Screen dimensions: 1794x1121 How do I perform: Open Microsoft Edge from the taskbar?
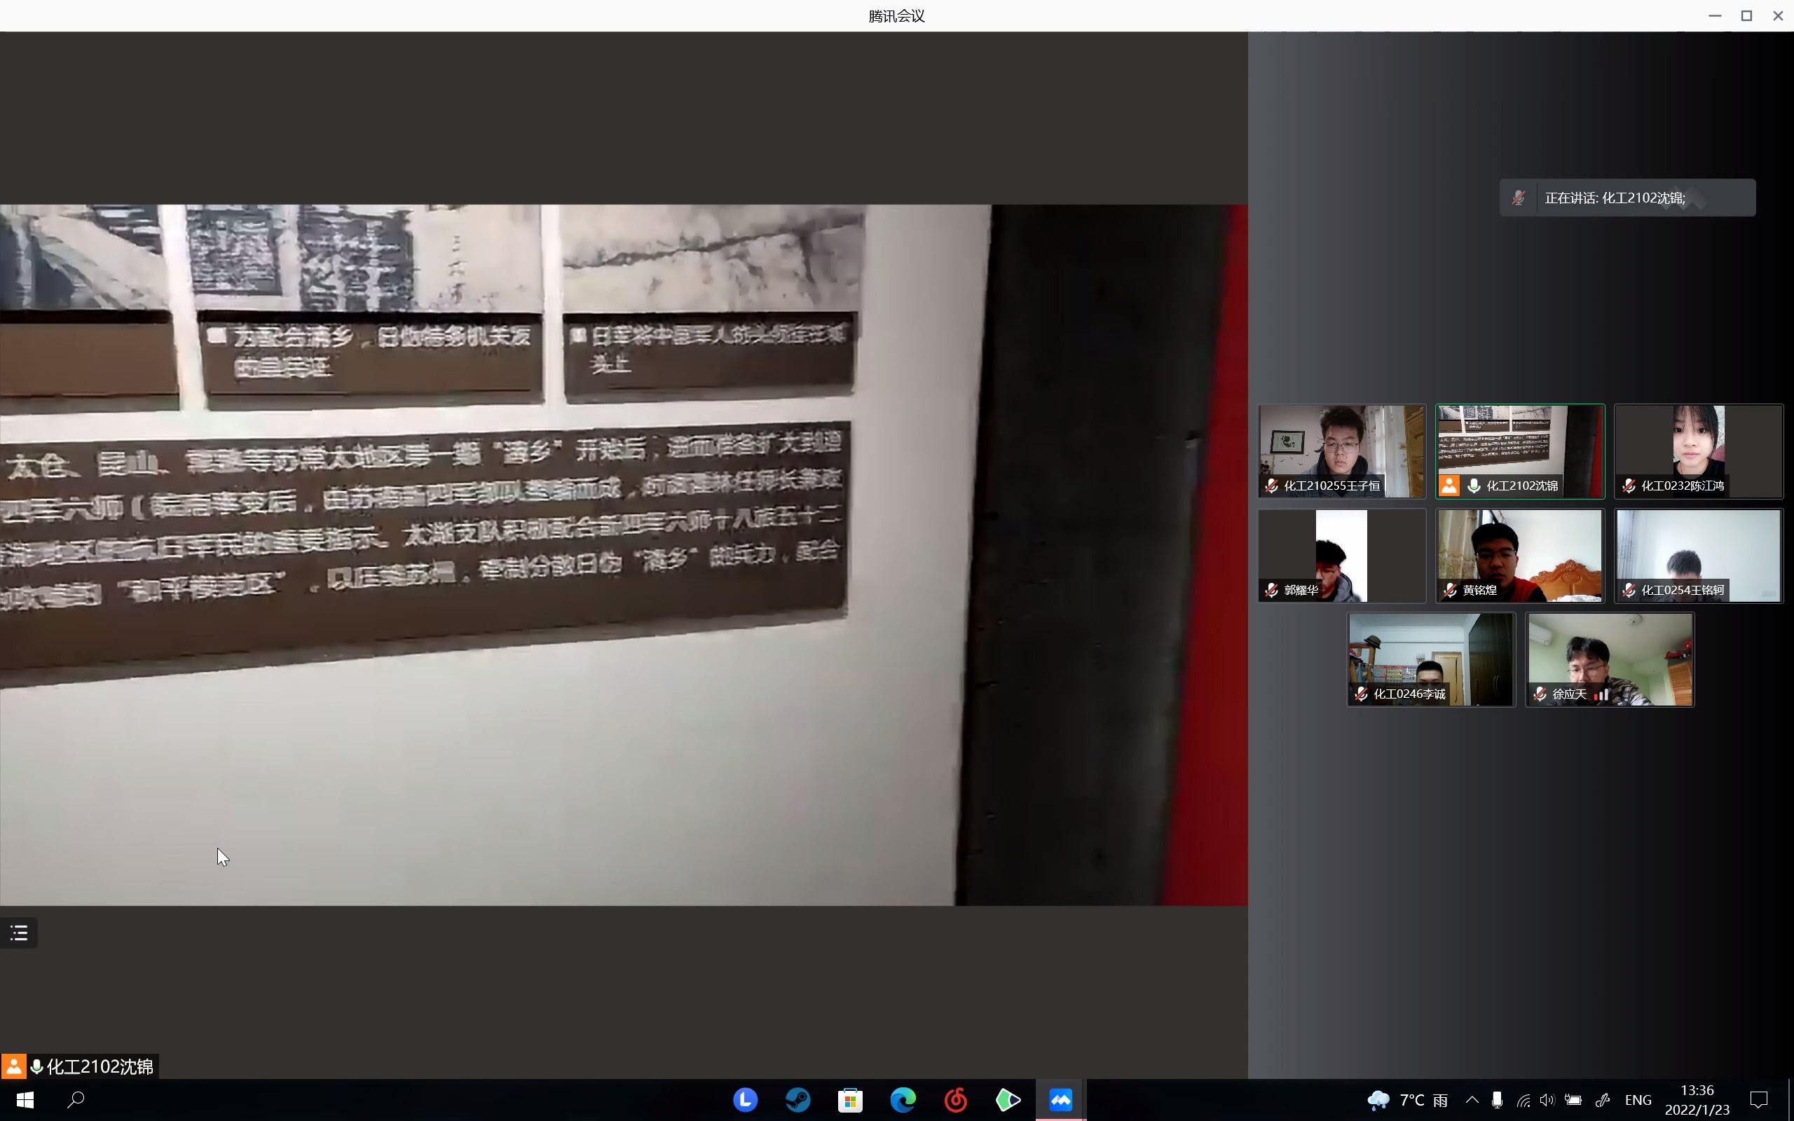903,1099
